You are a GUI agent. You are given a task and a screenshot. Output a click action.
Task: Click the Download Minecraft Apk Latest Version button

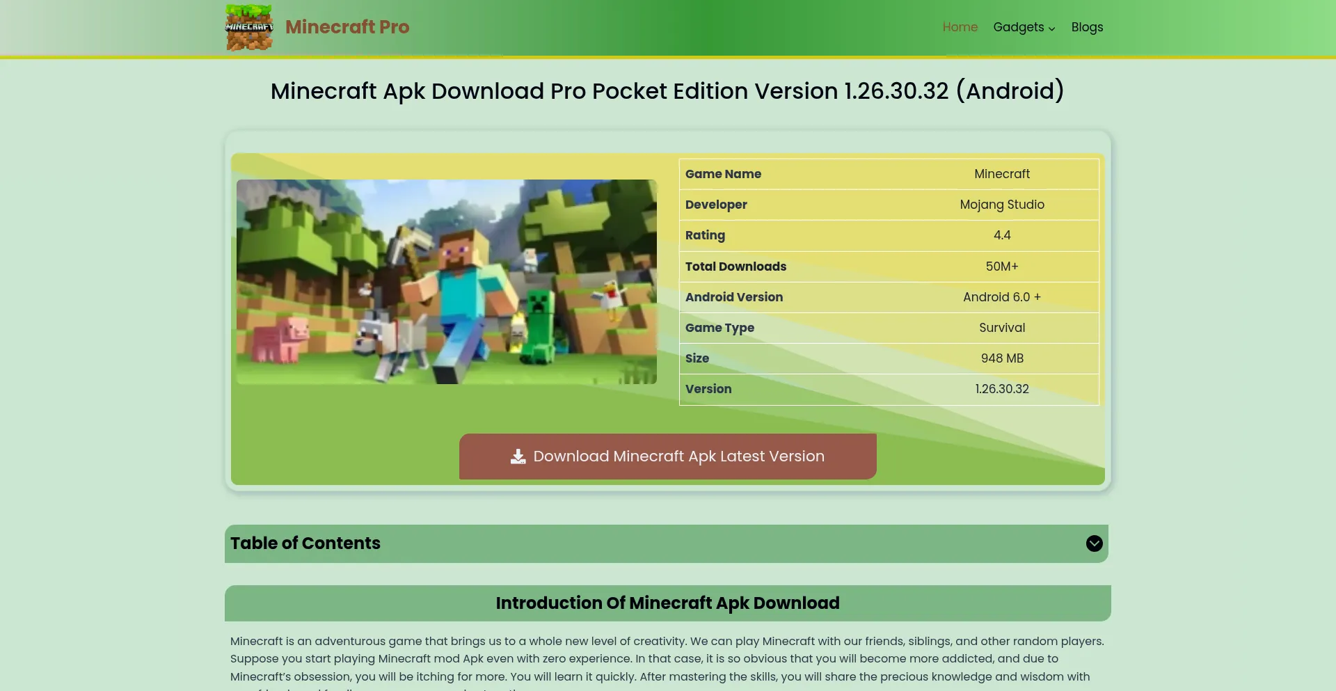tap(668, 456)
